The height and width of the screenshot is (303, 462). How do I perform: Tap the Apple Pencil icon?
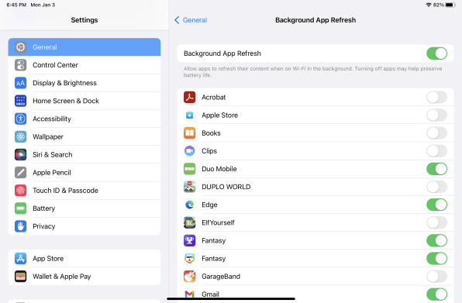[x=21, y=173]
